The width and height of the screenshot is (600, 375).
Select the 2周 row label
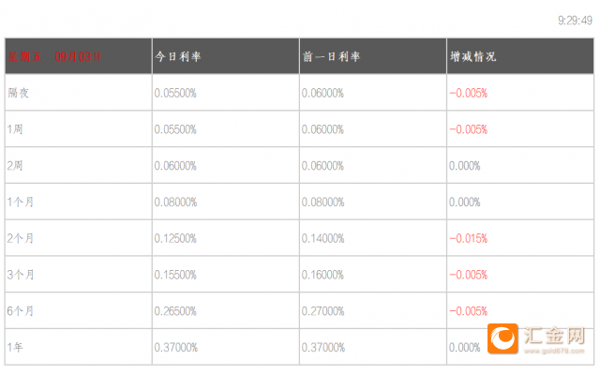(15, 166)
